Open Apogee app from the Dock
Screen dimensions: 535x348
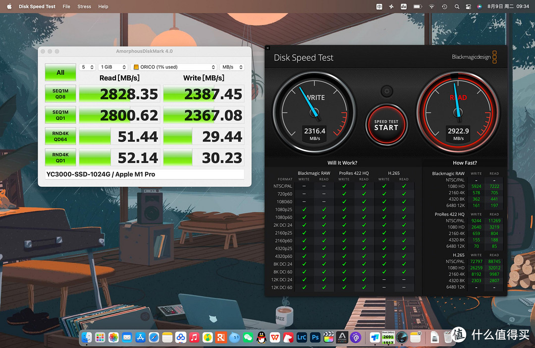point(342,338)
